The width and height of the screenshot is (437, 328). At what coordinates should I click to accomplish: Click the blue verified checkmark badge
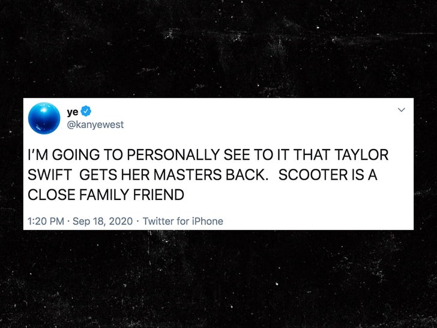(86, 111)
